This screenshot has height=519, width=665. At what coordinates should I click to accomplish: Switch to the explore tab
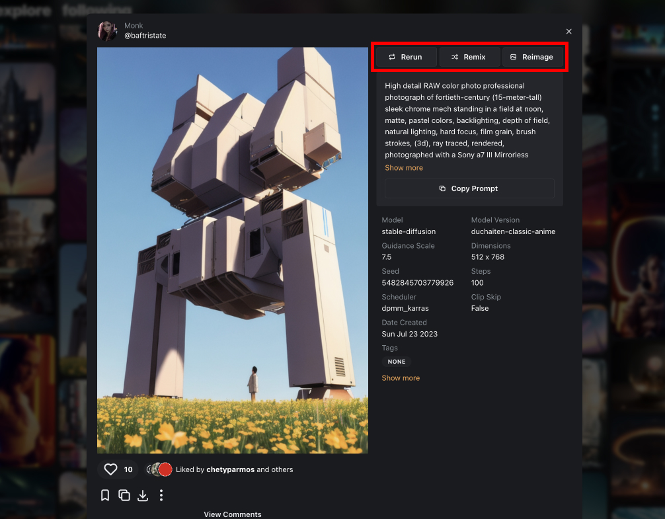(26, 11)
